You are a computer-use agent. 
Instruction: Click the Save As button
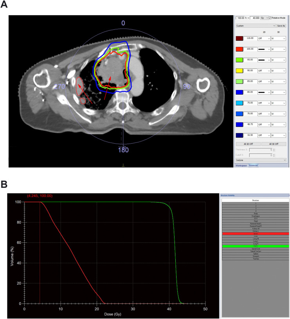point(281,26)
